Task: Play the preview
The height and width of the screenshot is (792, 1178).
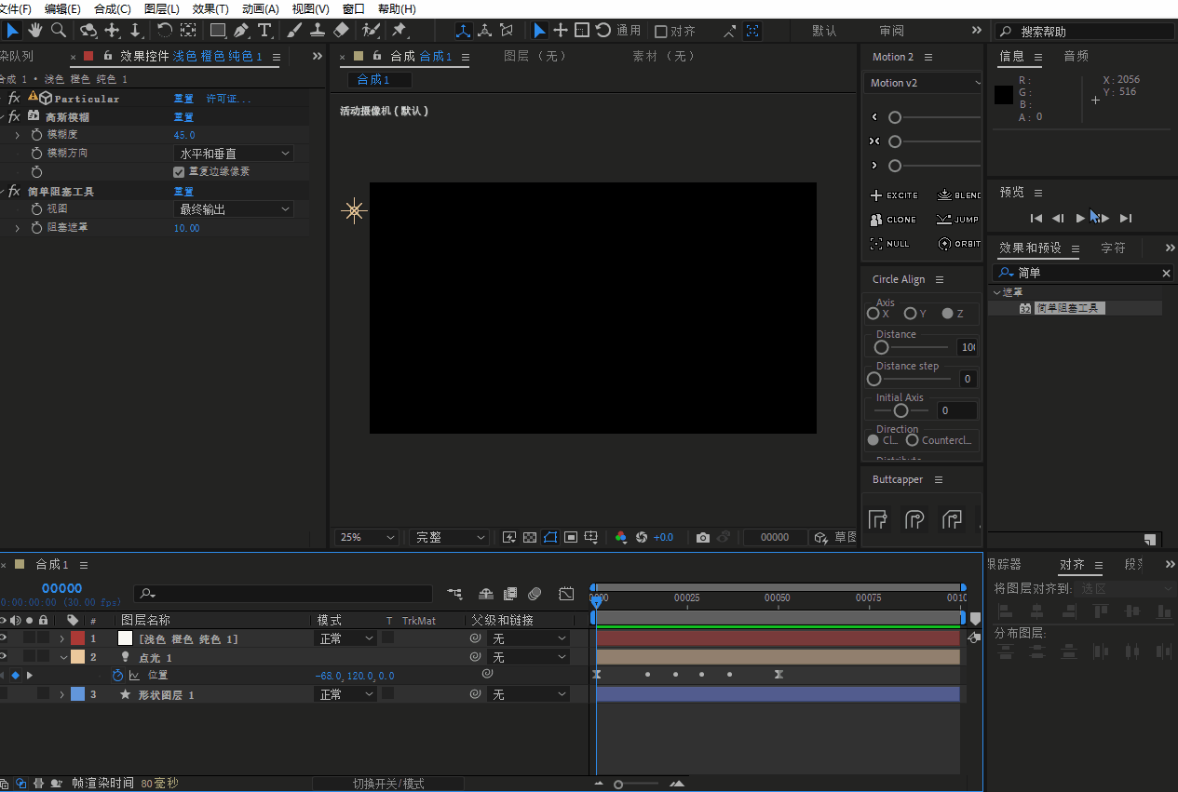Action: tap(1080, 218)
